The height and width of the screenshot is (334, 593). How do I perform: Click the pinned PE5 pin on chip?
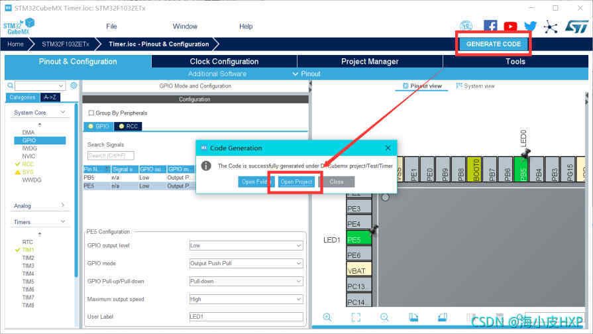coord(359,239)
